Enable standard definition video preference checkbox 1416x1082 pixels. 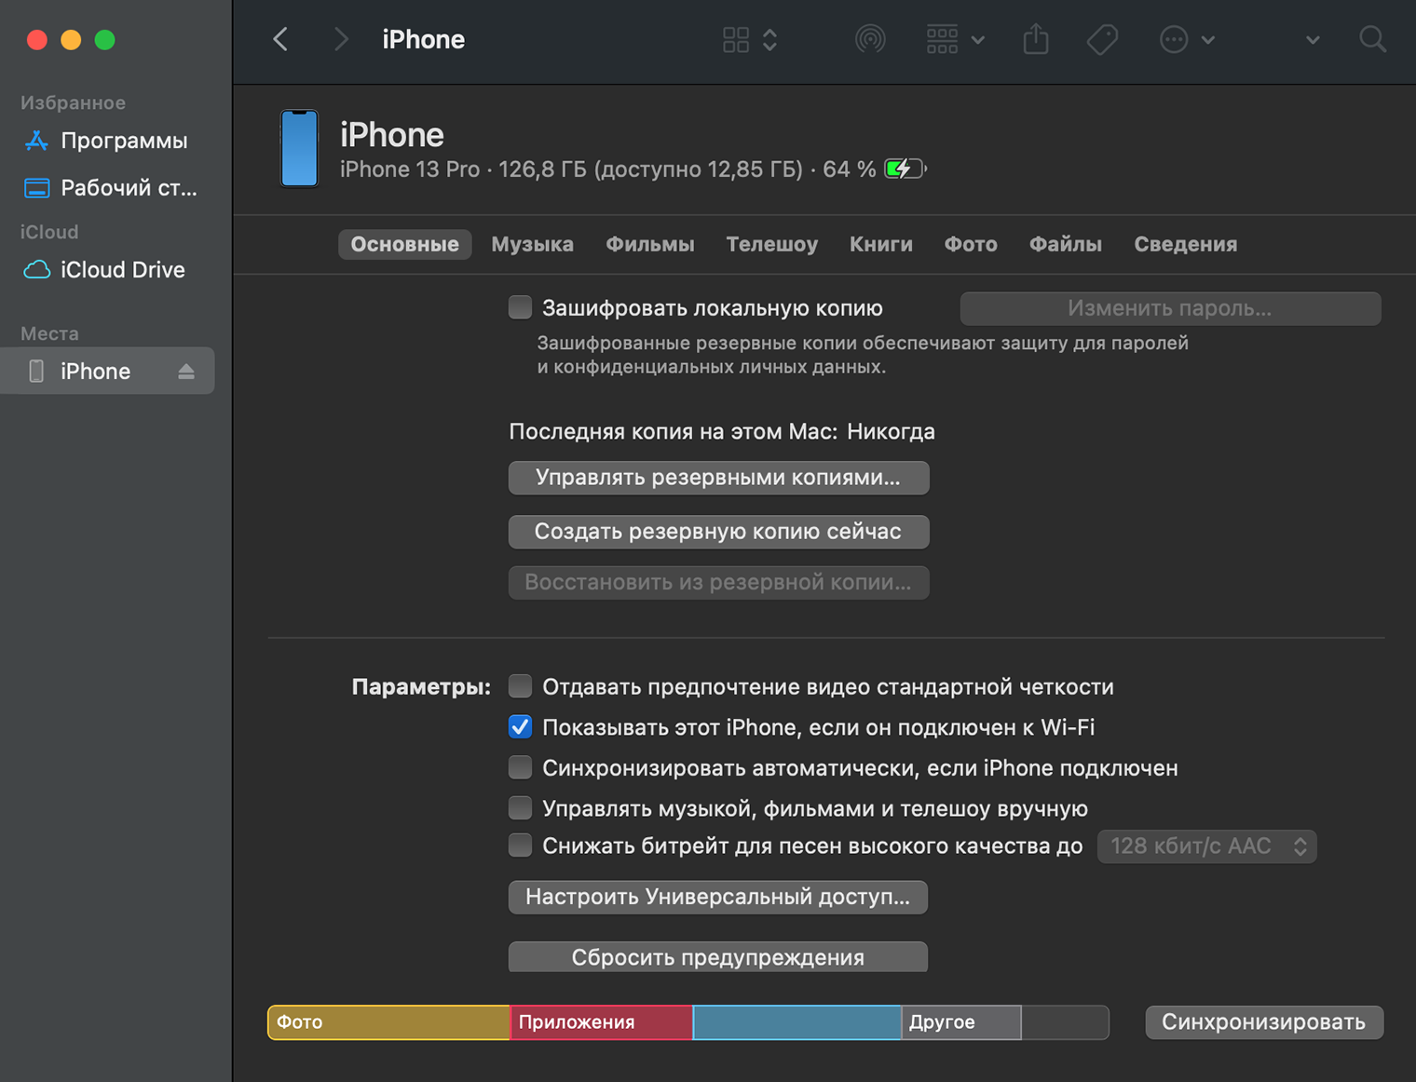[520, 686]
